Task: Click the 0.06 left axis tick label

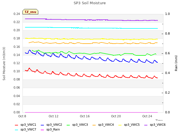Action: [x=17, y=88]
